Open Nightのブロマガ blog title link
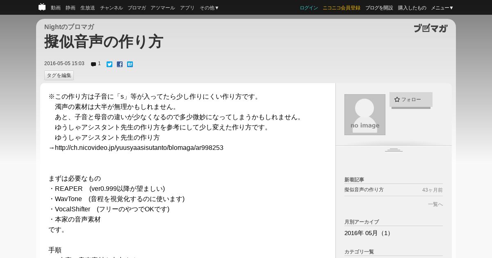492x258 pixels. coord(69,27)
